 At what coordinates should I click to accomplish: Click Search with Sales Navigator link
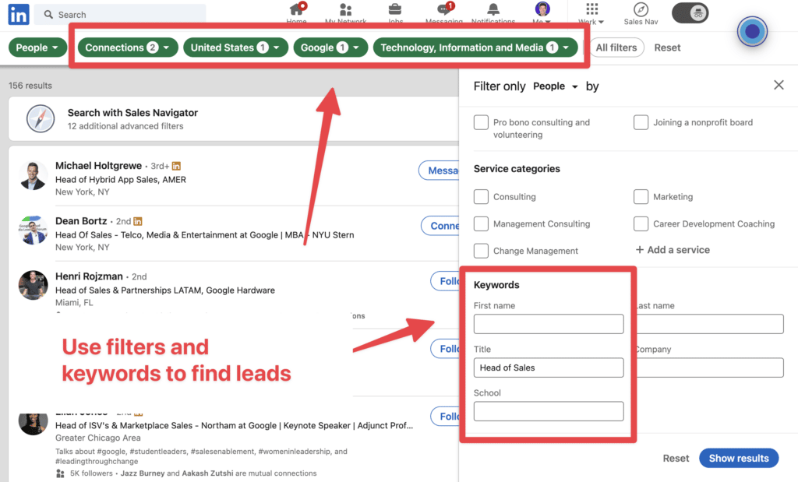pos(132,113)
